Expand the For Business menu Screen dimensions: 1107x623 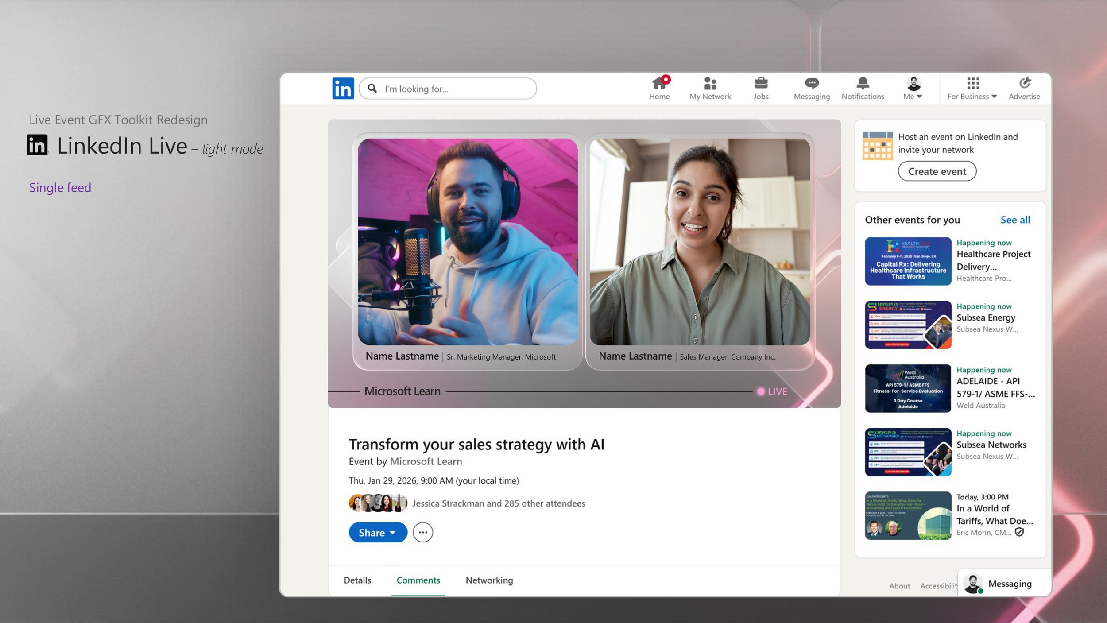(972, 88)
